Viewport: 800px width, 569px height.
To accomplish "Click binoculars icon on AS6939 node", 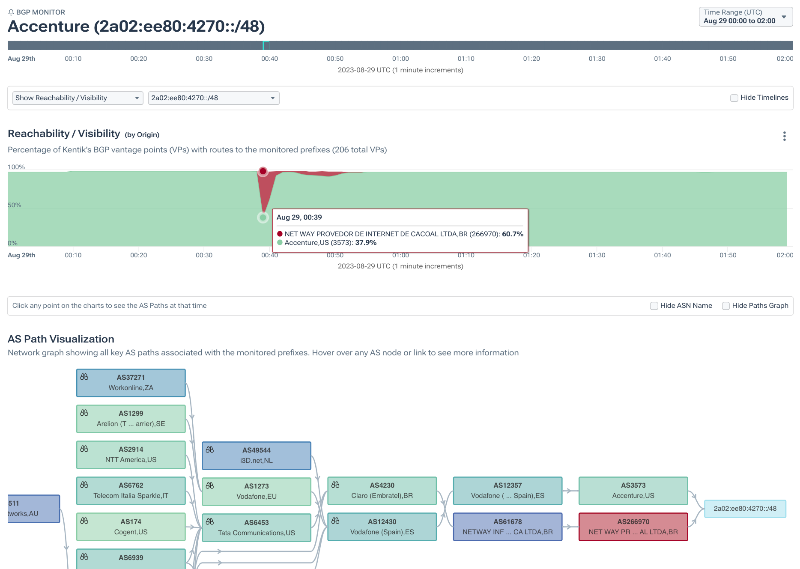I will click(84, 557).
